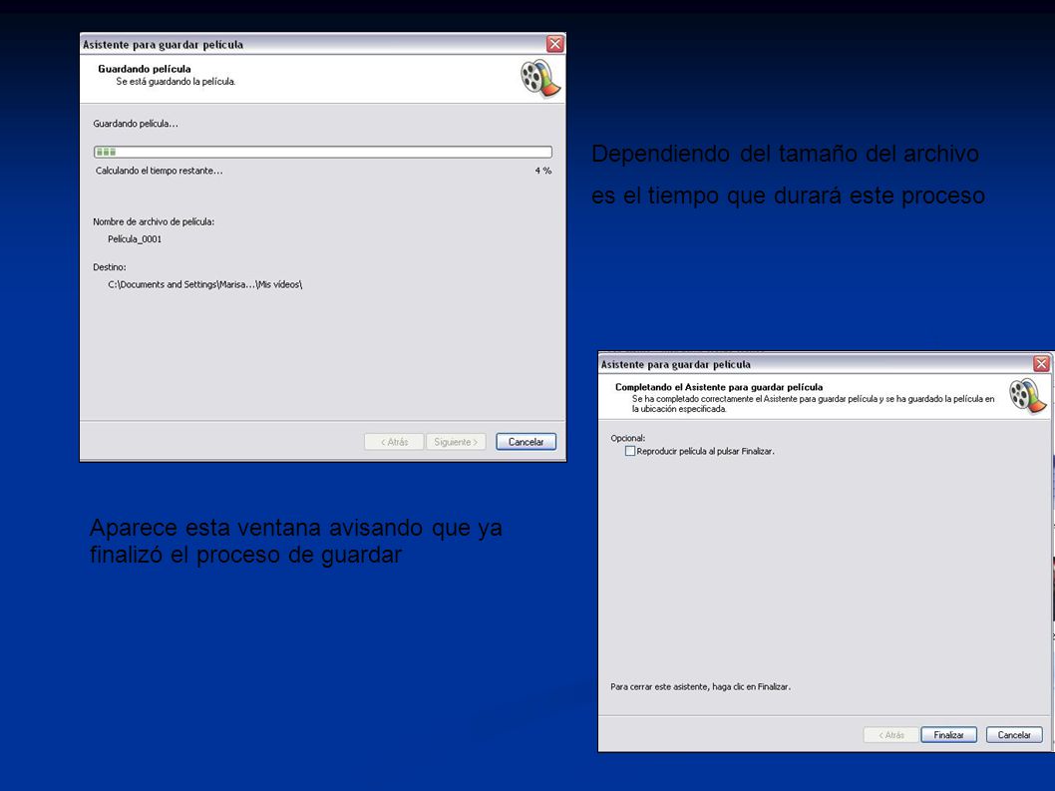This screenshot has height=791, width=1055.
Task: Click Cancelar in the Guardando película dialog
Action: (526, 442)
